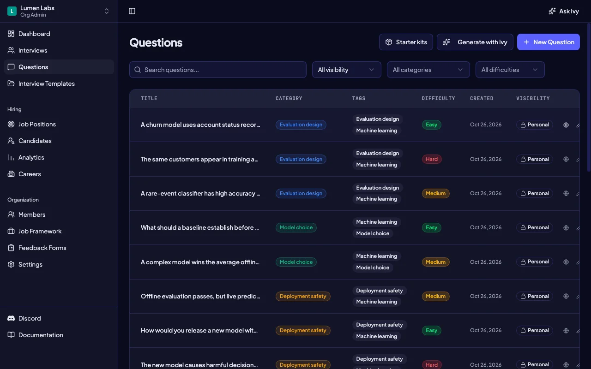Open the All categories dropdown

428,70
